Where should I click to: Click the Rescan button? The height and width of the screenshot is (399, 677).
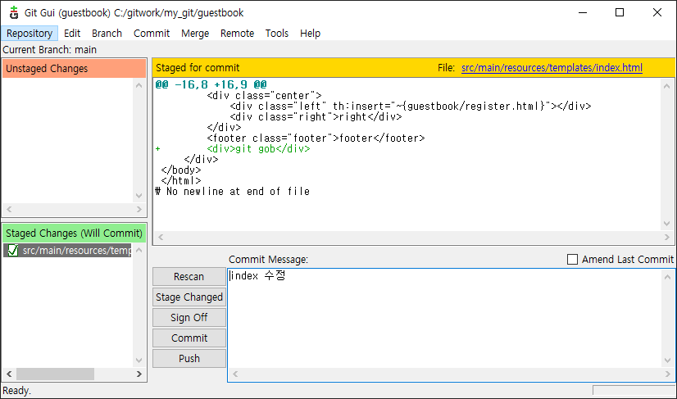pos(189,277)
